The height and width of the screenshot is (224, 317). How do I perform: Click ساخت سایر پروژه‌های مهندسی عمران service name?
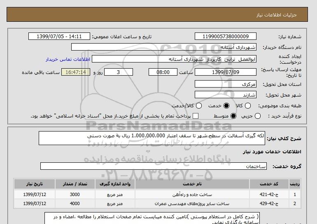[192, 203]
